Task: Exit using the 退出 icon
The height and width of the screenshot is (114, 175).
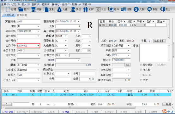Action: (x=162, y=9)
